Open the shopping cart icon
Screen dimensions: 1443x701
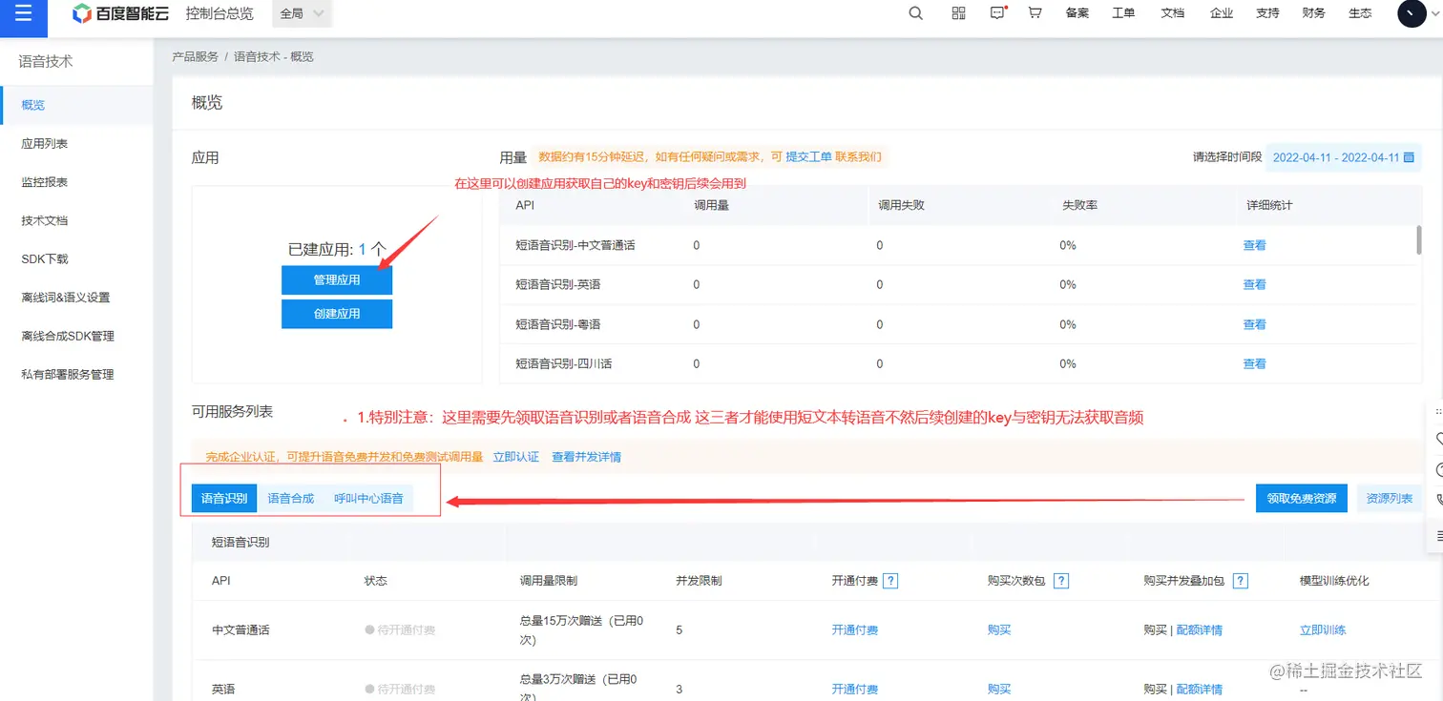(1035, 13)
